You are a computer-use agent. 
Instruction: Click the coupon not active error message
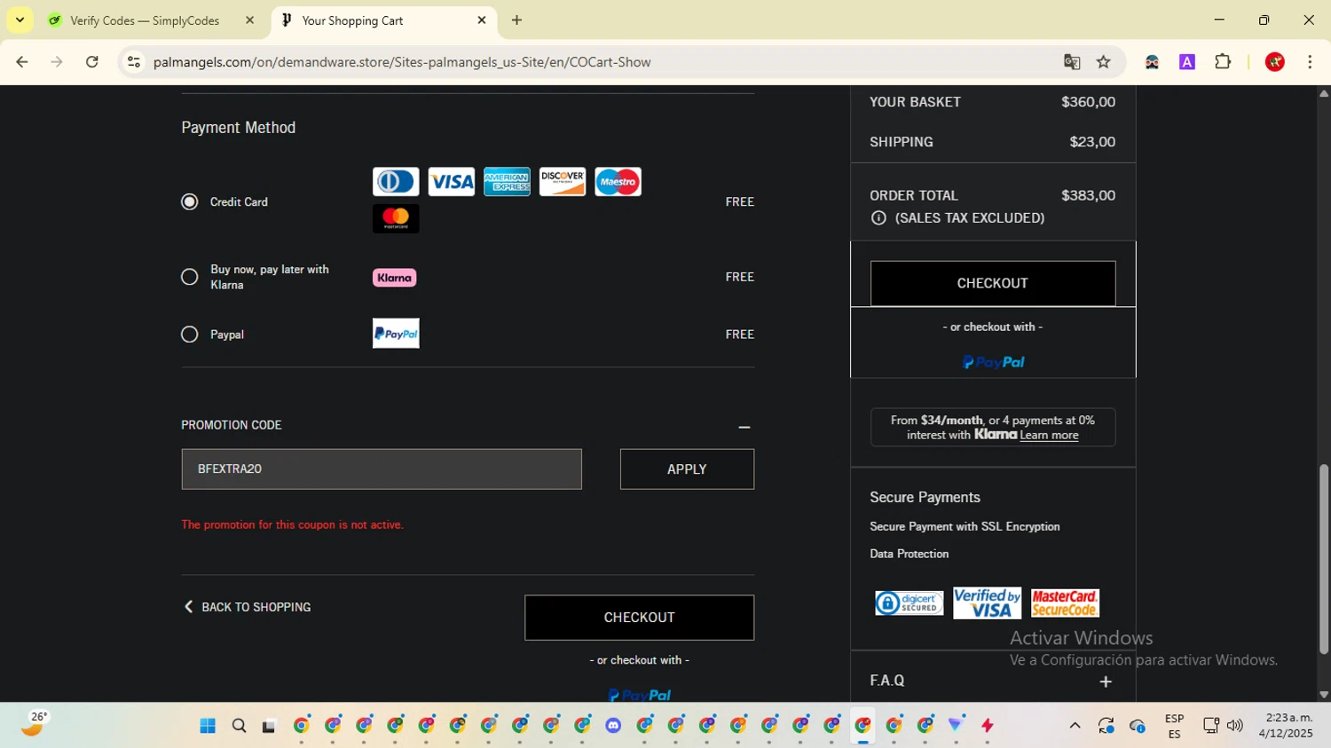[x=293, y=524]
